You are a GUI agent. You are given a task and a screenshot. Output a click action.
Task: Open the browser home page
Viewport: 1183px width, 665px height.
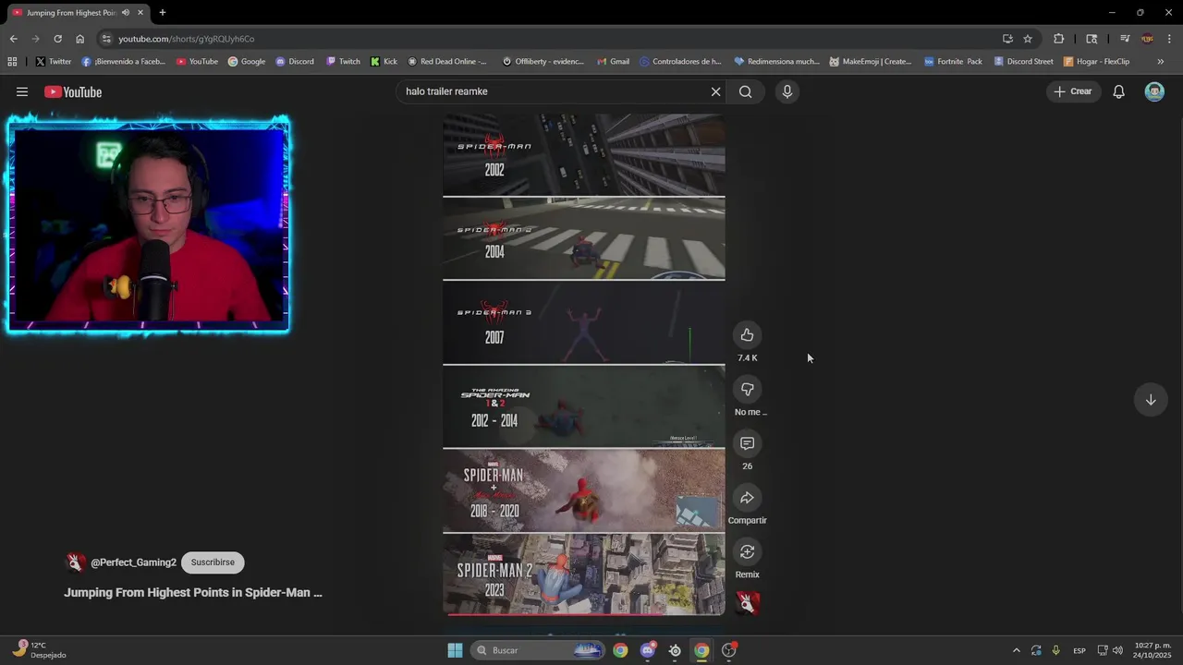tap(79, 39)
